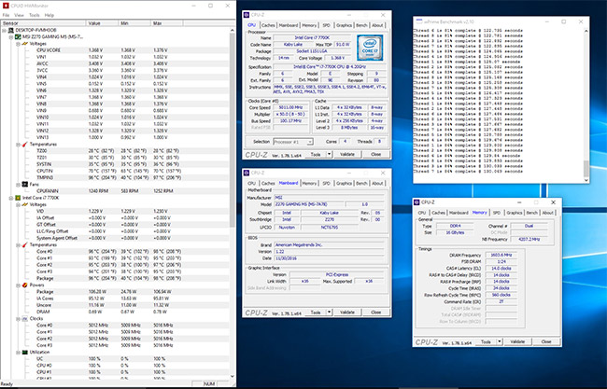Collapse the Fans group

tap(18, 185)
